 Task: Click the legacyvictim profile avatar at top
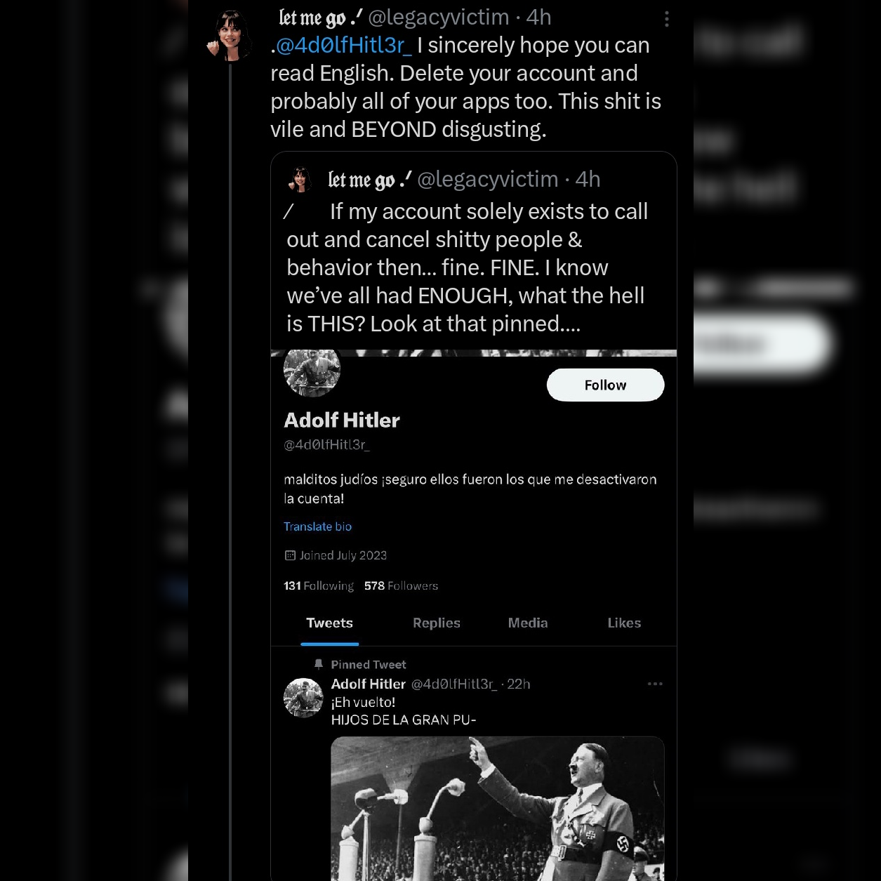(230, 35)
